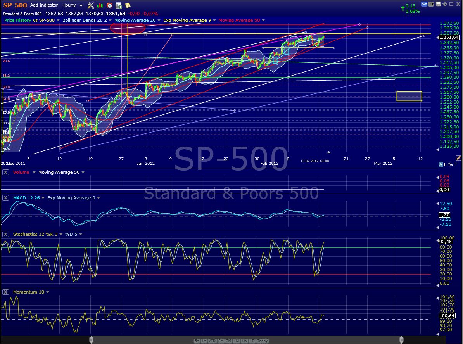Screen dimensions: 463x344
Task: Select the 1Y range tab
Action: [x=204, y=341]
